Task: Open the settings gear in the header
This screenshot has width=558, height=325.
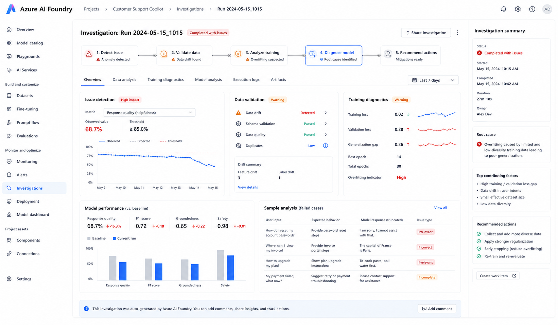Action: tap(518, 9)
